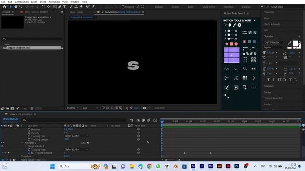Viewport: 305px width, 171px height.
Task: Select the Rectangle shape tool
Action: [55, 7]
